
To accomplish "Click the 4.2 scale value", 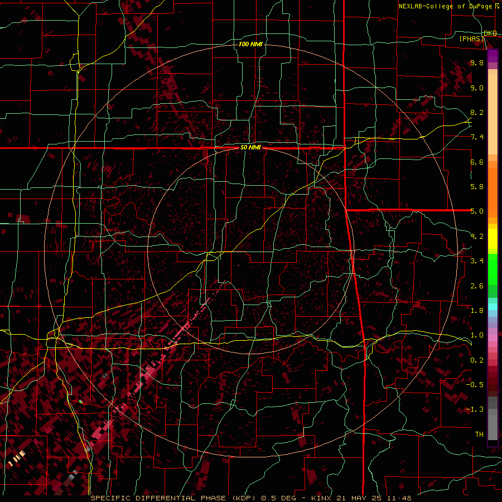I will pyautogui.click(x=477, y=236).
